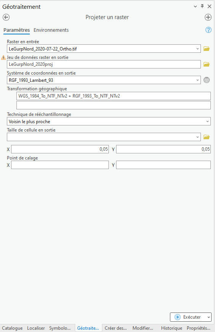
Task: Expand the Raster en entrée dropdown
Action: (197, 49)
